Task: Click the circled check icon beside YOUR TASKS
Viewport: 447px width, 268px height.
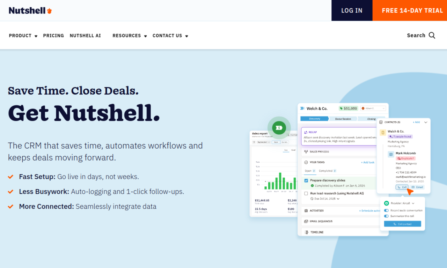Action: click(306, 162)
